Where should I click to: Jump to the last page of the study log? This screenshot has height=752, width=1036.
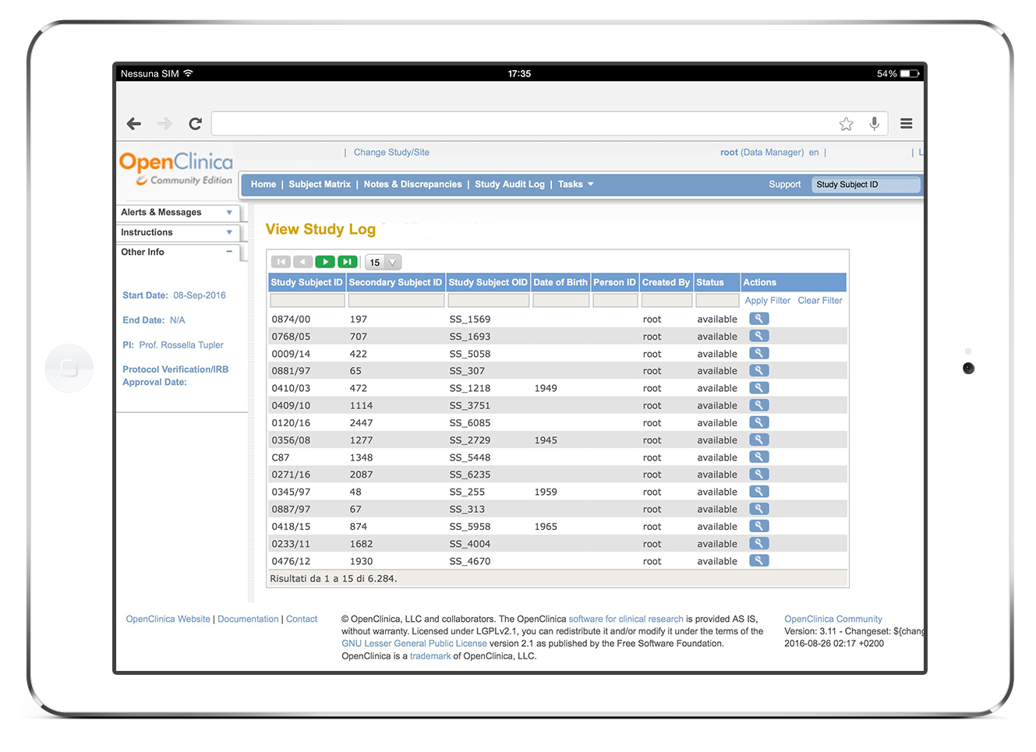347,262
